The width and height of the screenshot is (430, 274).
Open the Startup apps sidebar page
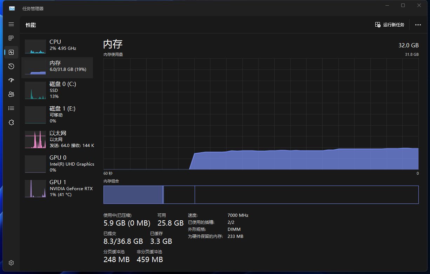pyautogui.click(x=11, y=80)
